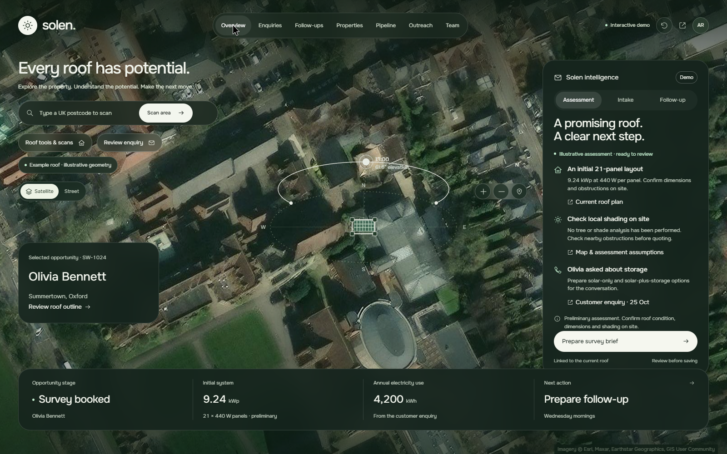The image size is (727, 454).
Task: Open the Overview nav item
Action: pos(233,25)
